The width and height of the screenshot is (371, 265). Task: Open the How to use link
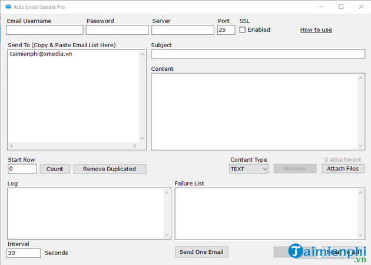tap(316, 30)
